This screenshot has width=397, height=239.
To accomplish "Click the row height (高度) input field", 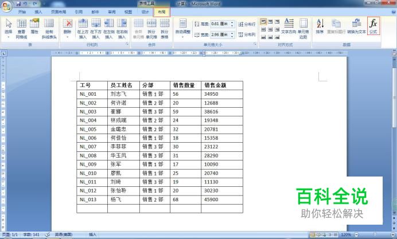I will click(220, 23).
